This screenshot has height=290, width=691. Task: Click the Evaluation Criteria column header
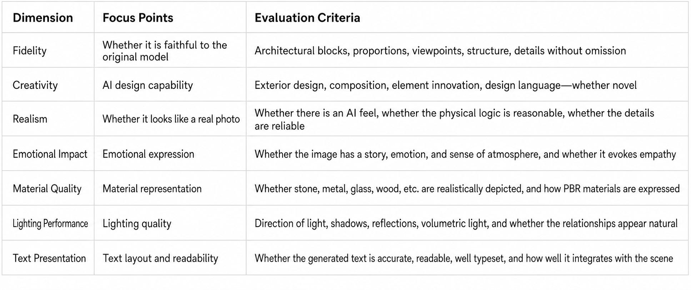[307, 18]
